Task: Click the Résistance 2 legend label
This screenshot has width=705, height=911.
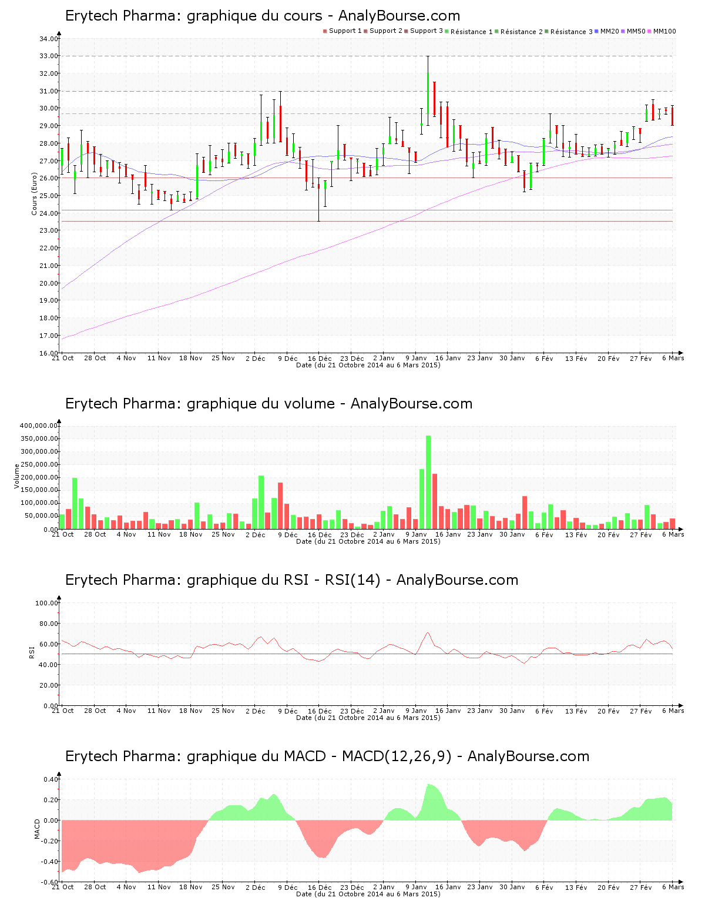Action: [x=522, y=32]
